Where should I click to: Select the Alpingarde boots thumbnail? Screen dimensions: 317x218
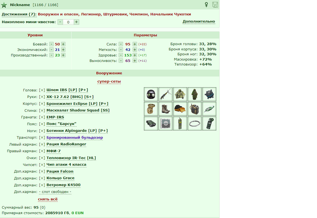(x=166, y=109)
